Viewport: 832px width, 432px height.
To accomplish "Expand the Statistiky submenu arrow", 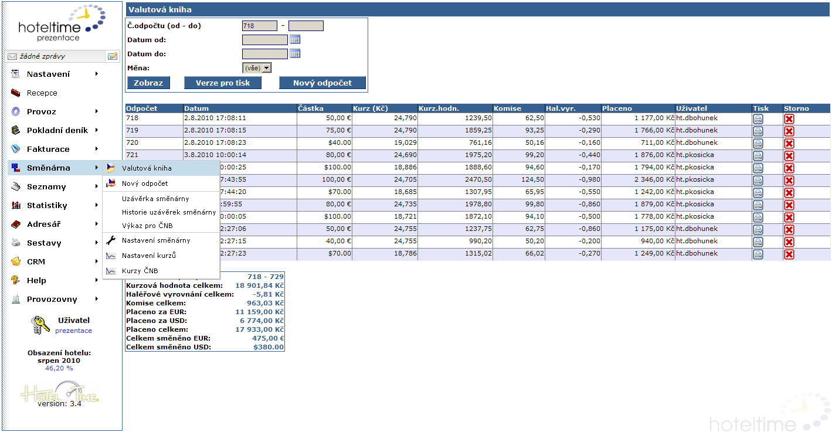I will pos(96,205).
